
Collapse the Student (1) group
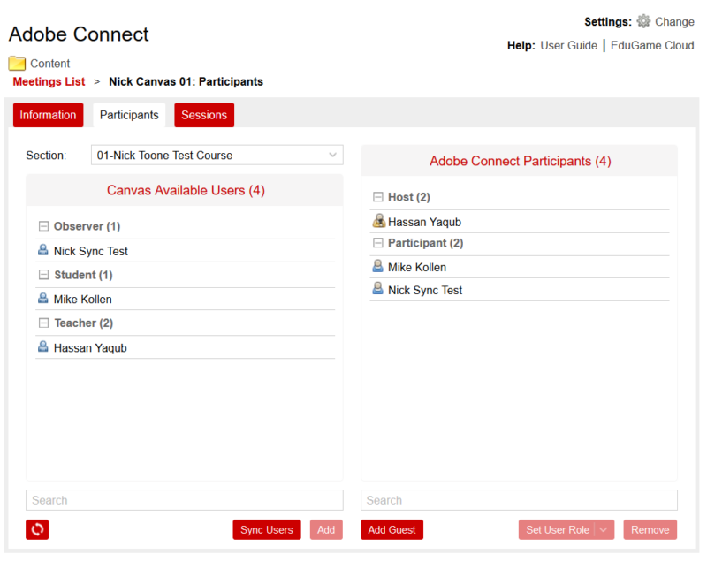pos(43,275)
